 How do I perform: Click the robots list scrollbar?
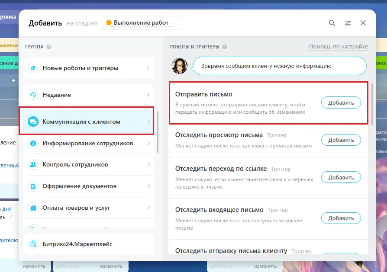click(372, 104)
